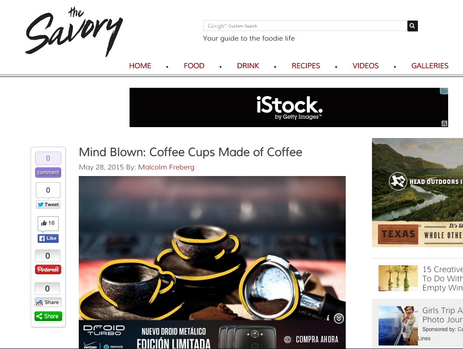The image size is (463, 349).
Task: Click the Twitter Tweet button
Action: pyautogui.click(x=48, y=204)
